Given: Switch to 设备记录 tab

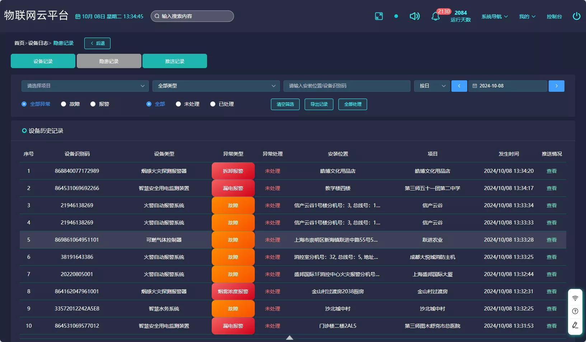Looking at the screenshot, I should [43, 61].
